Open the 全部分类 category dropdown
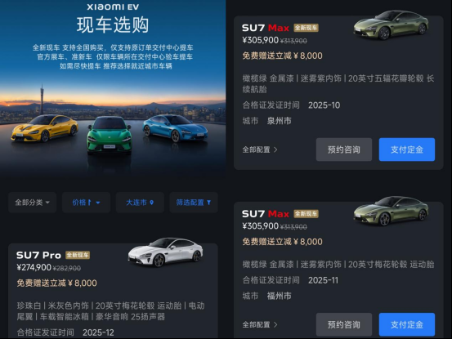 [32, 203]
